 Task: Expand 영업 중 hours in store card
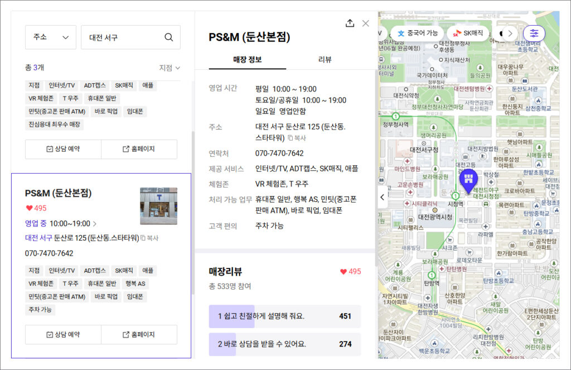[x=94, y=223]
